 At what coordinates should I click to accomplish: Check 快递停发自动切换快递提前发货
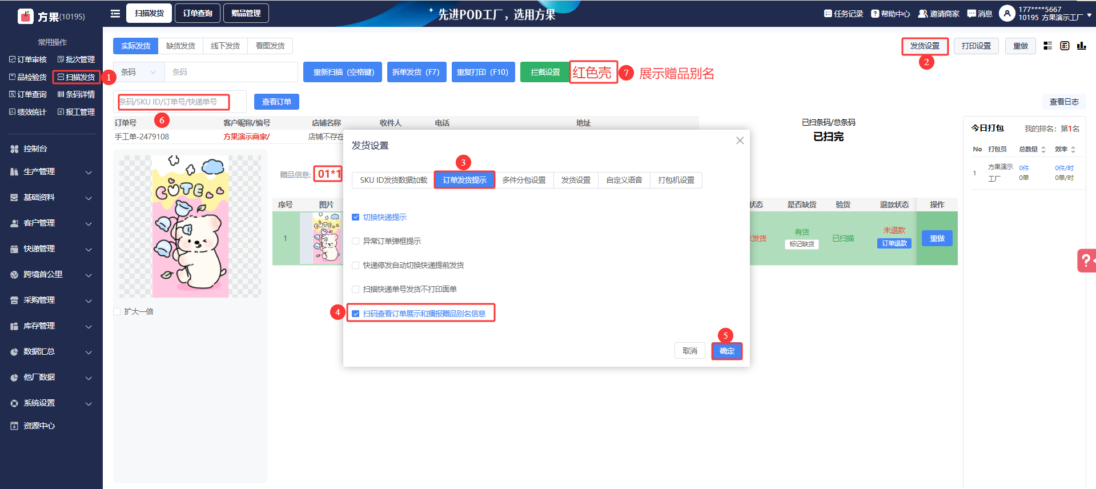[356, 265]
